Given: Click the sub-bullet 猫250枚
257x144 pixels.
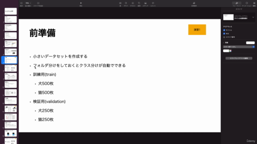Looking at the screenshot, I should [46, 120].
